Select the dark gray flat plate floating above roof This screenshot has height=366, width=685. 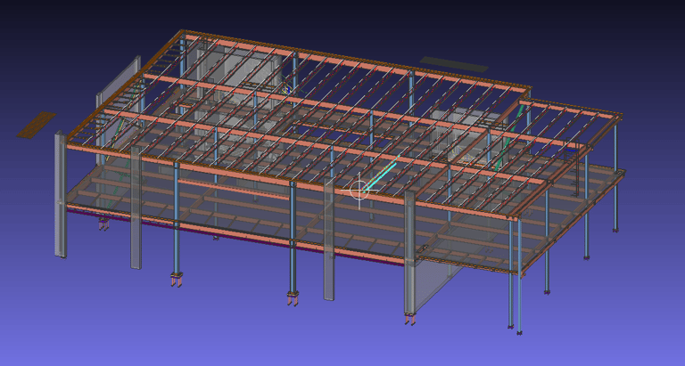(x=454, y=64)
